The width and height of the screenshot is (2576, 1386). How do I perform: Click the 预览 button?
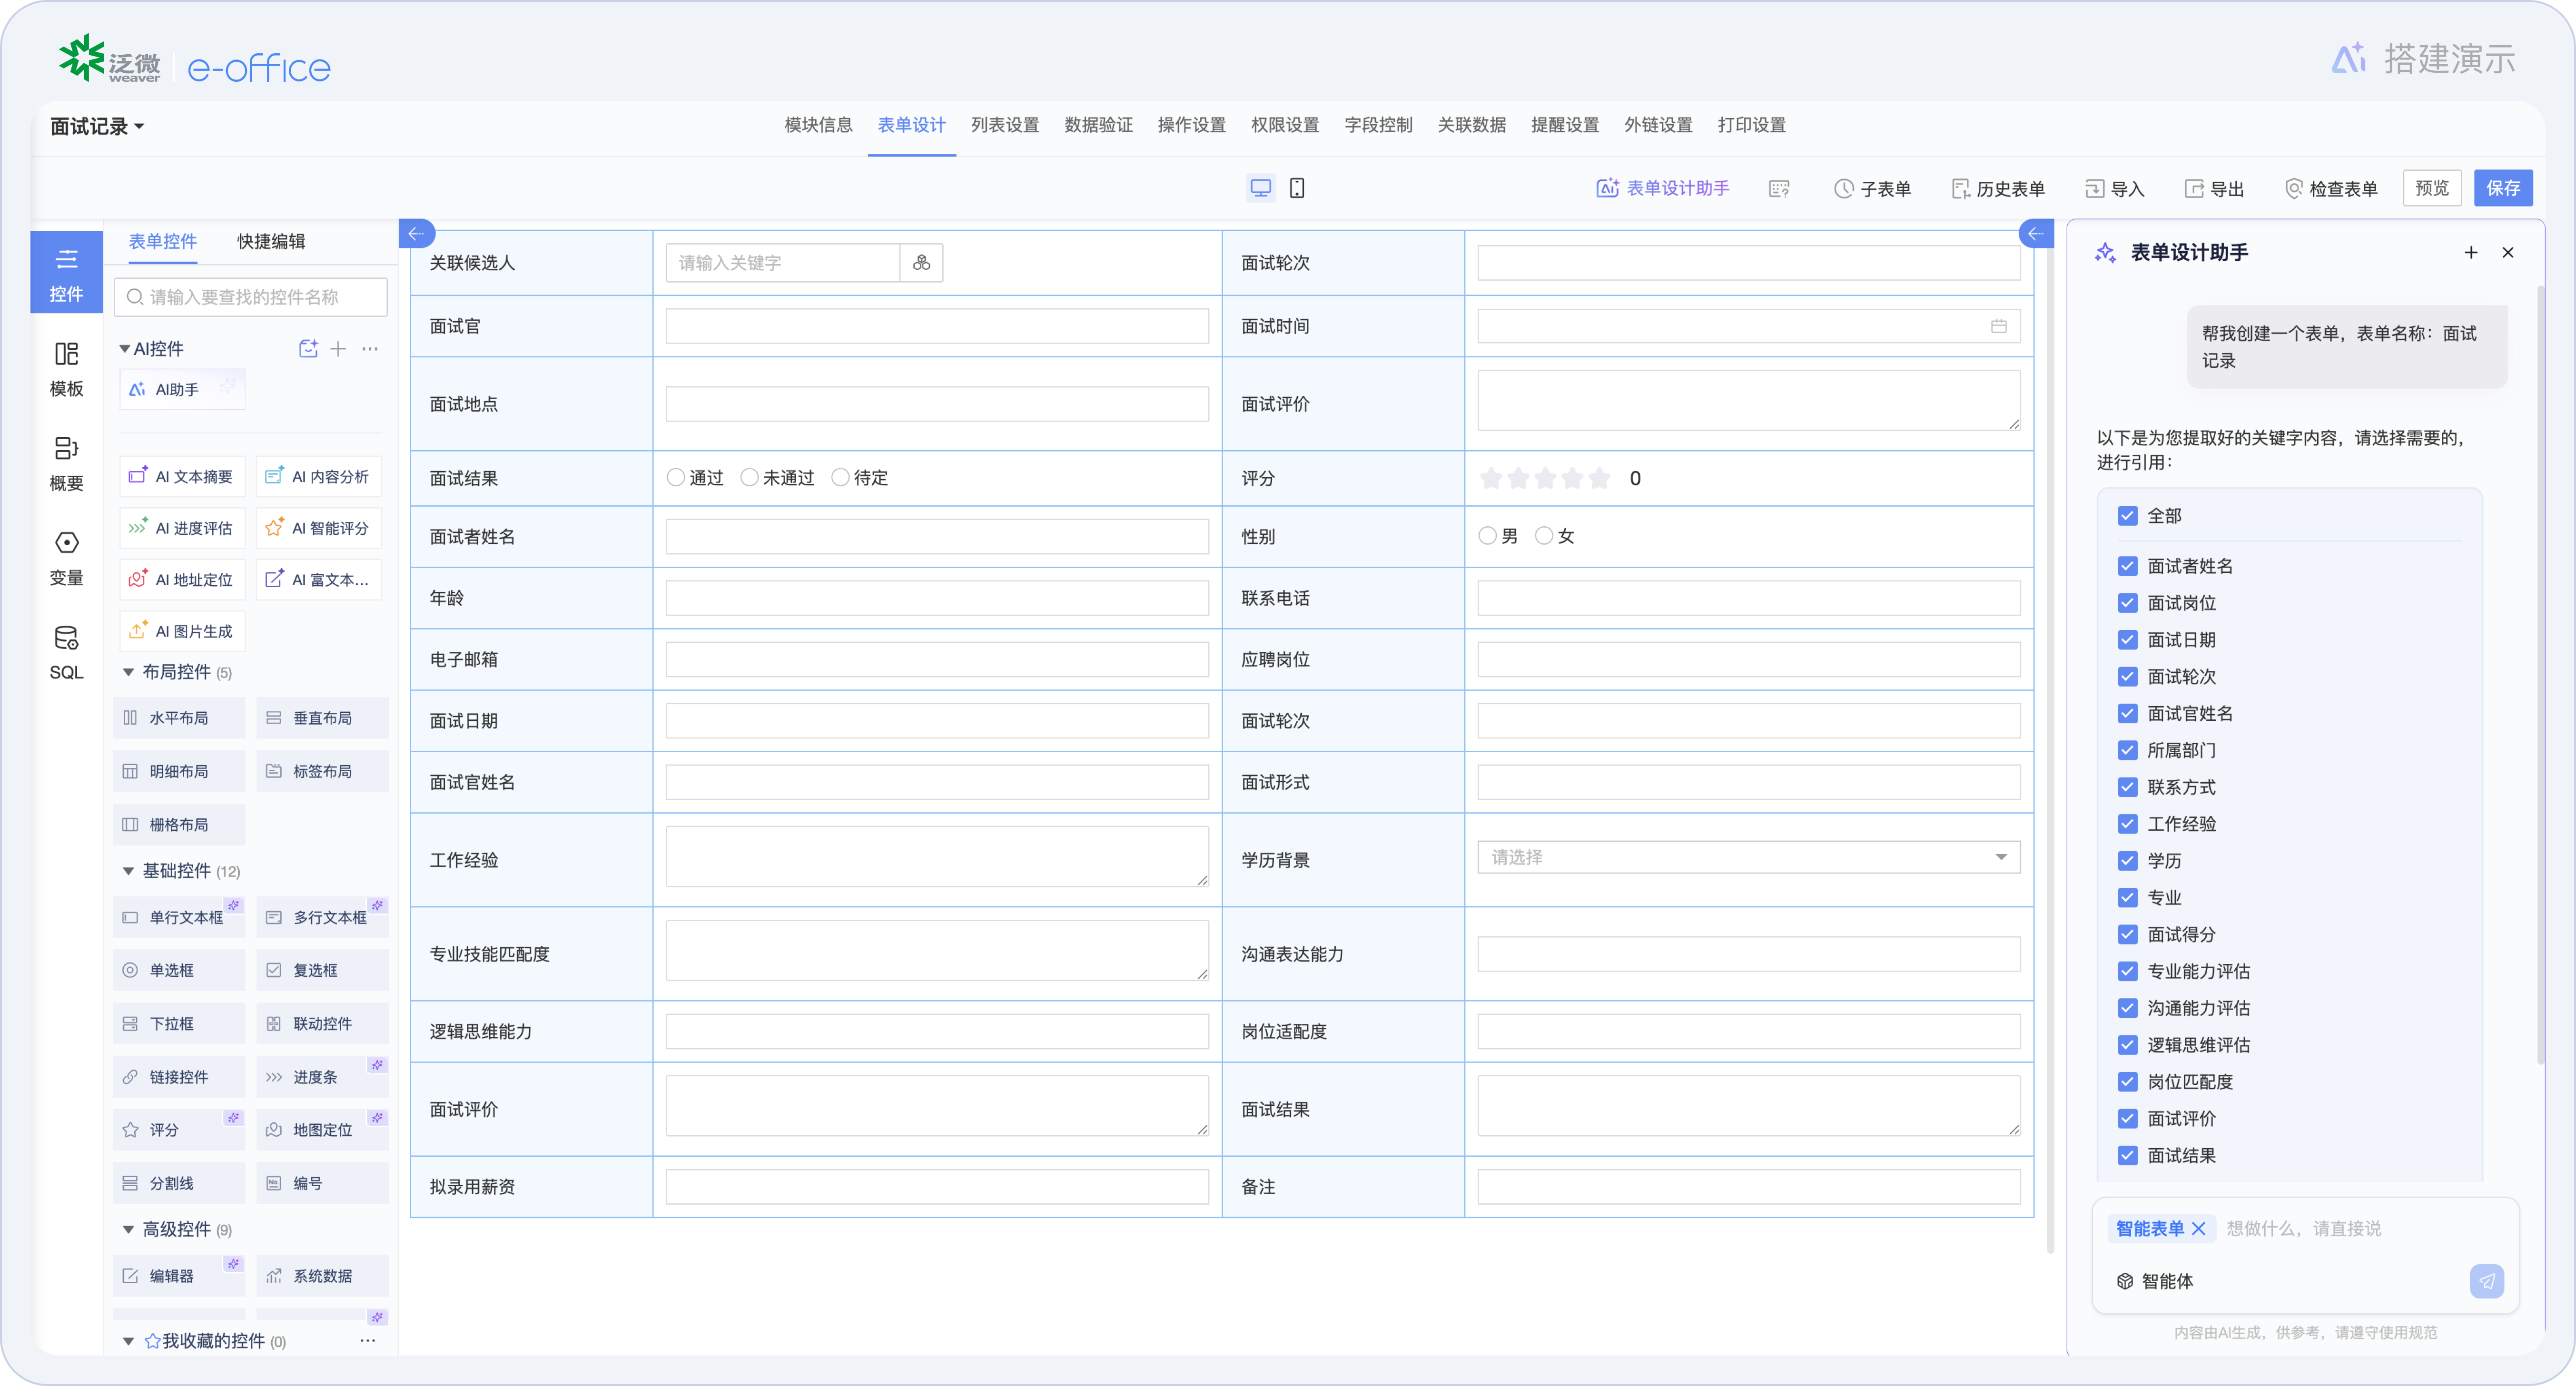[2432, 188]
